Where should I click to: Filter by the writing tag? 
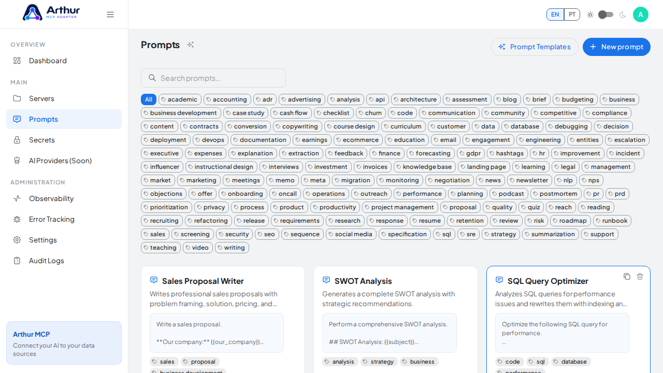232,248
